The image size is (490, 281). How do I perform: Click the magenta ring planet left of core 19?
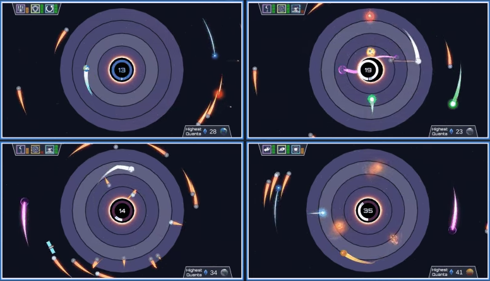pos(342,69)
